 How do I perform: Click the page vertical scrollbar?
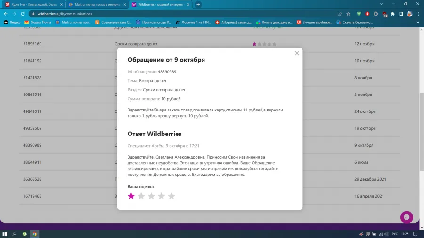pos(421,131)
